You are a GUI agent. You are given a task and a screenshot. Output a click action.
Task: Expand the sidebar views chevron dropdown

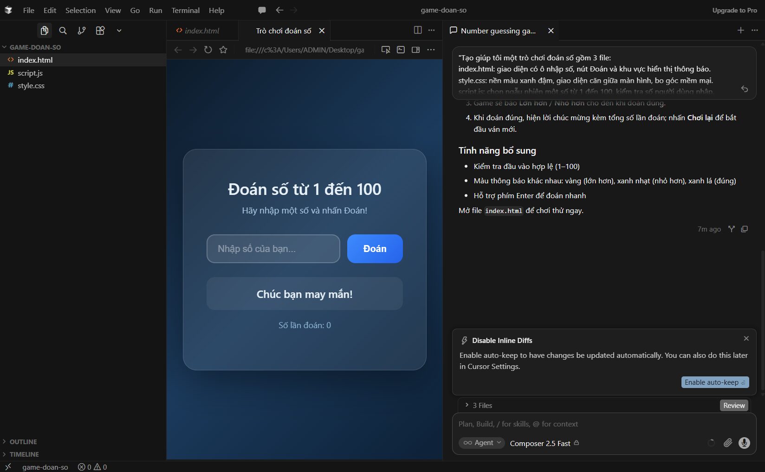pyautogui.click(x=119, y=31)
